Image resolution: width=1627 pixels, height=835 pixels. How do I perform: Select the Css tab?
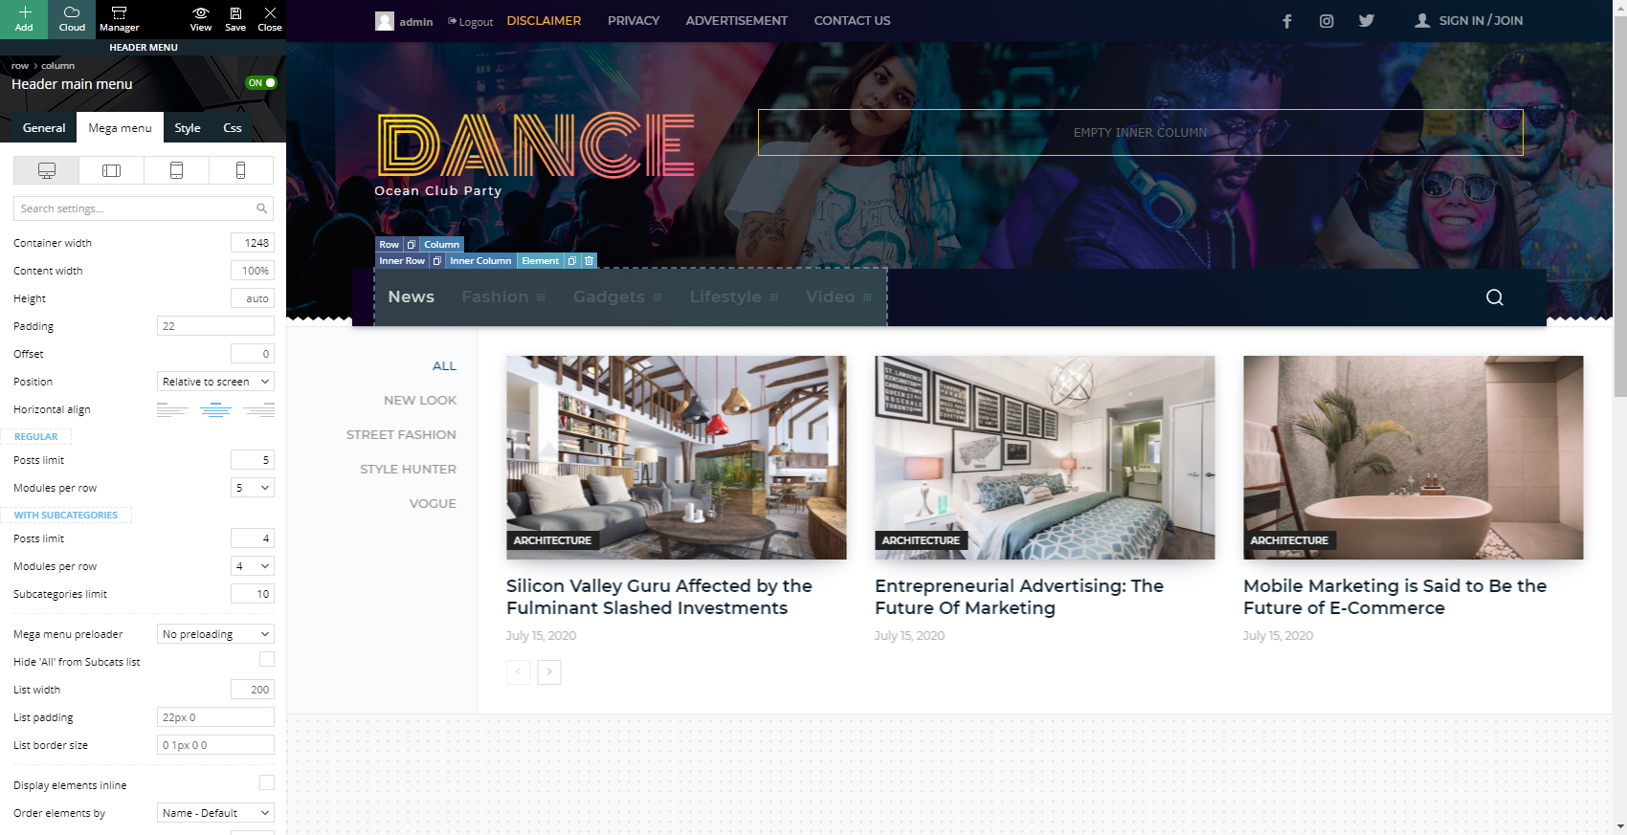click(x=233, y=128)
